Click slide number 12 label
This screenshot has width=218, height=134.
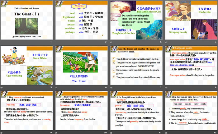pyautogui.click(x=215, y=133)
